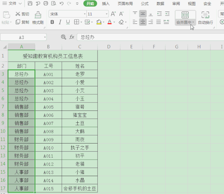The width and height of the screenshot is (224, 194).
Task: Switch to the 开始 tab
Action: tap(90, 4)
